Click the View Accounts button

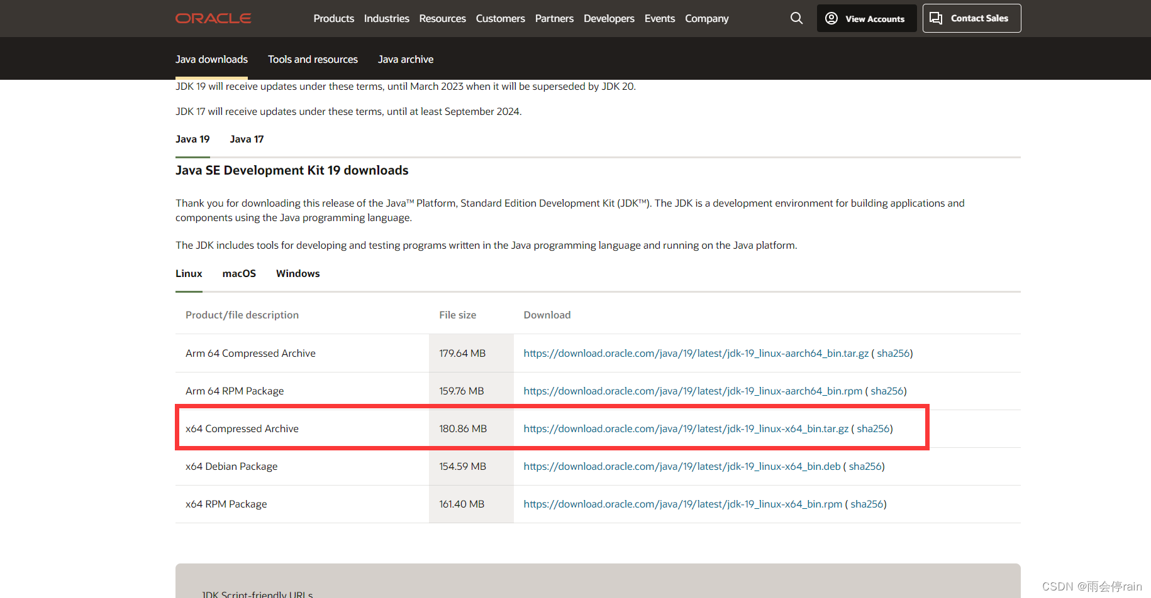pyautogui.click(x=866, y=18)
